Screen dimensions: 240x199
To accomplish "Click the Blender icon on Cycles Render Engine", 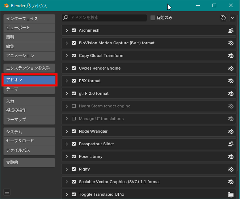I will [231, 68].
